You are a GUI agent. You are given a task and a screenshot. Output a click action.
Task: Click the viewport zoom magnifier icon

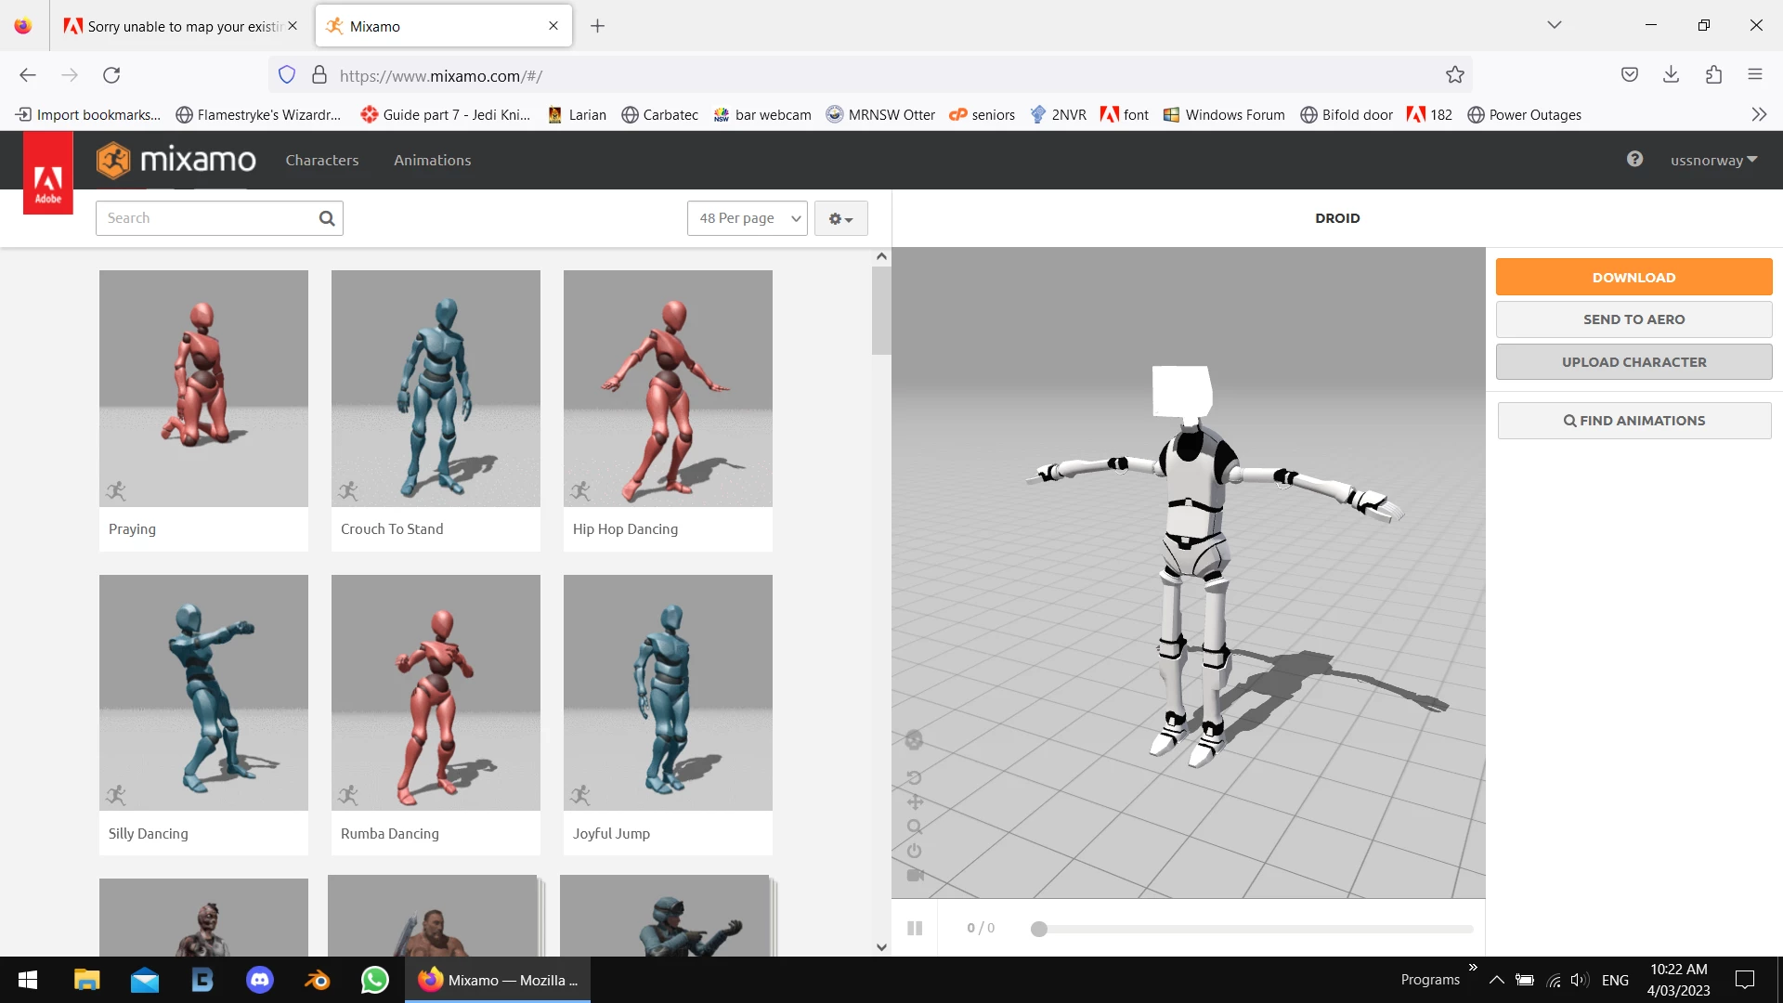[915, 827]
